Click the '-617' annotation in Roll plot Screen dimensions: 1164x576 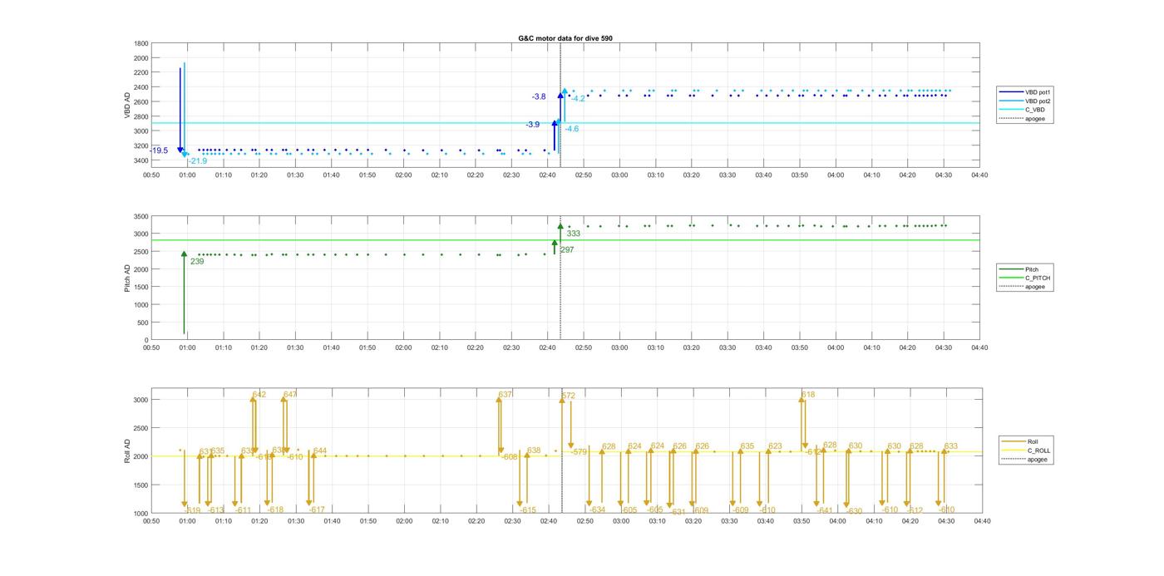pos(318,510)
